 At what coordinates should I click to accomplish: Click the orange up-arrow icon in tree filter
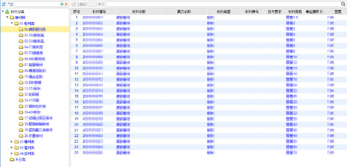coord(66,4)
